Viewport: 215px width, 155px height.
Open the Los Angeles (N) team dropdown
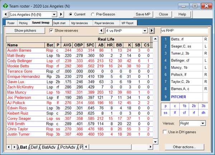coord(54,14)
